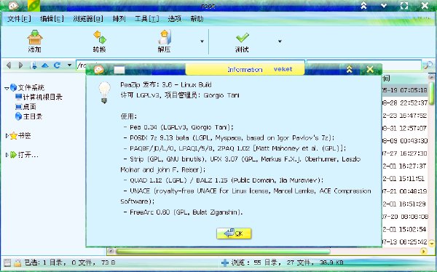Viewport: 437px width, 272px height.
Task: Open the 编辑[E] menu
Action: pyautogui.click(x=52, y=19)
